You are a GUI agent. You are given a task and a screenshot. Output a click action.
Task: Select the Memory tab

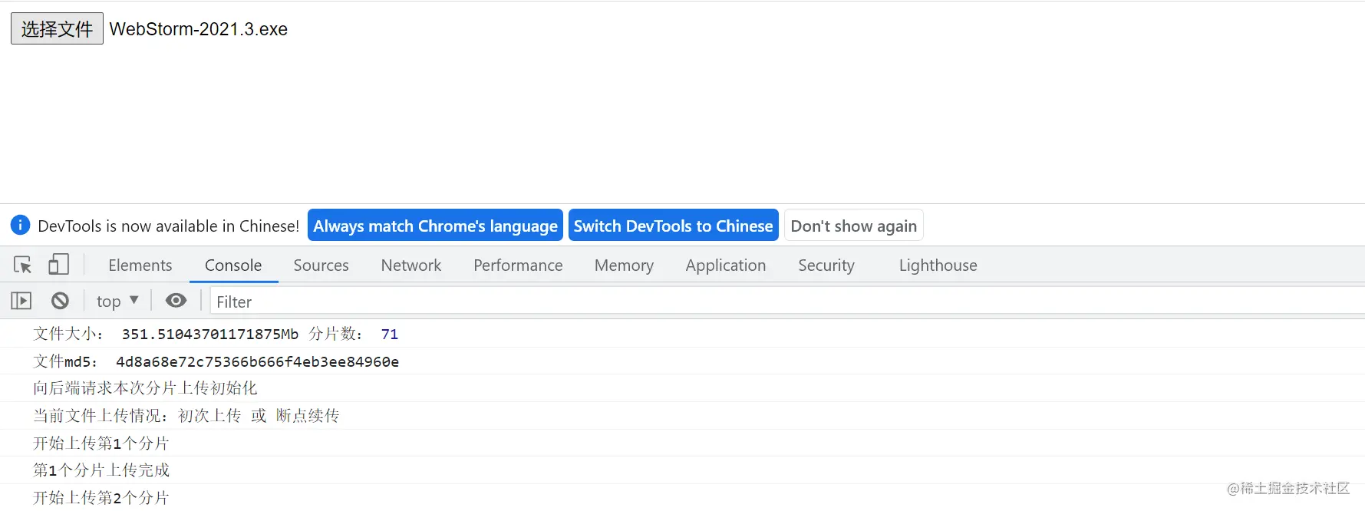tap(624, 265)
